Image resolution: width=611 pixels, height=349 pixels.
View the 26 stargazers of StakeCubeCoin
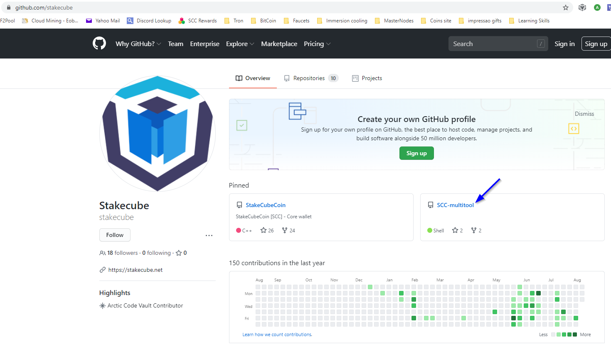(267, 230)
